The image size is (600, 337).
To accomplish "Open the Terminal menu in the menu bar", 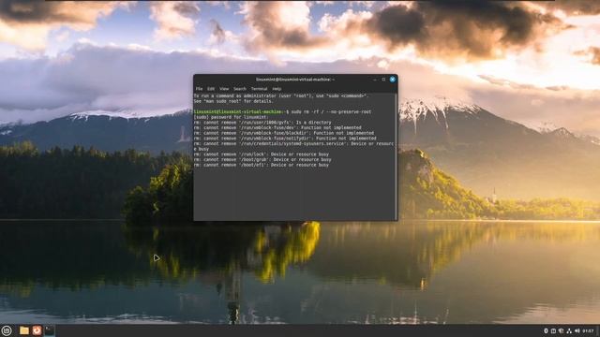I will point(259,89).
